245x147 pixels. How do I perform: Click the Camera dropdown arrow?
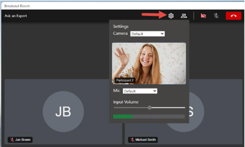pos(162,34)
